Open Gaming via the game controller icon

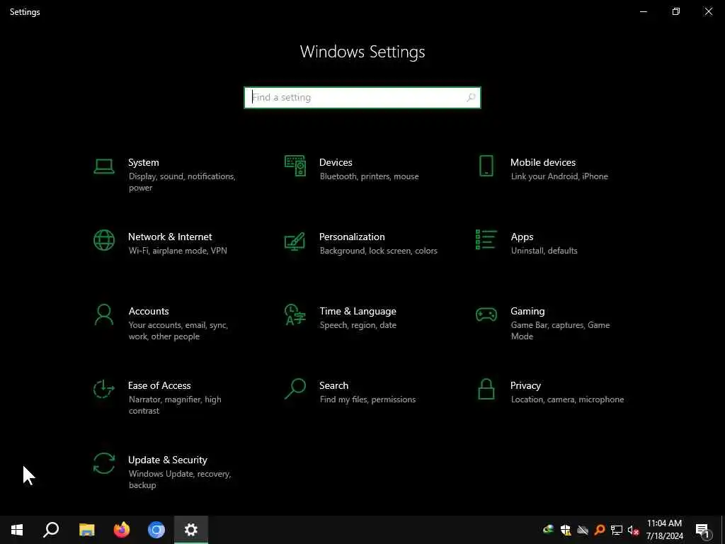pyautogui.click(x=486, y=314)
